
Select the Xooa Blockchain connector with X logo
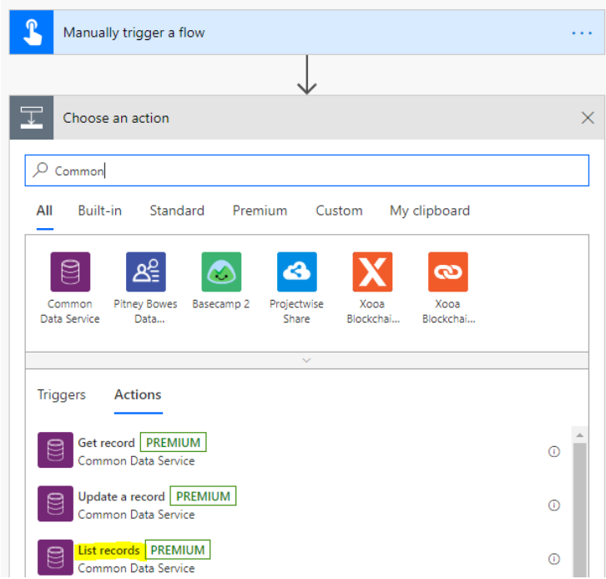point(372,272)
